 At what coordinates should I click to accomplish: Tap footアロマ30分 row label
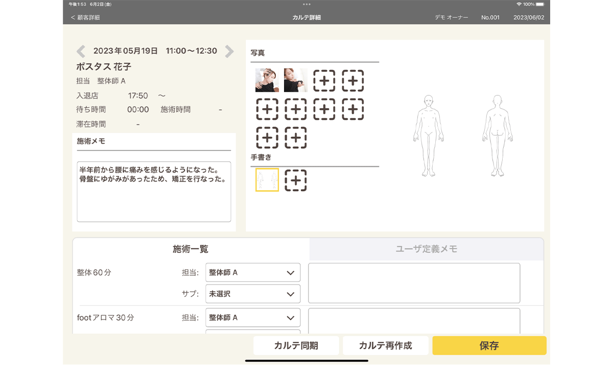point(105,318)
